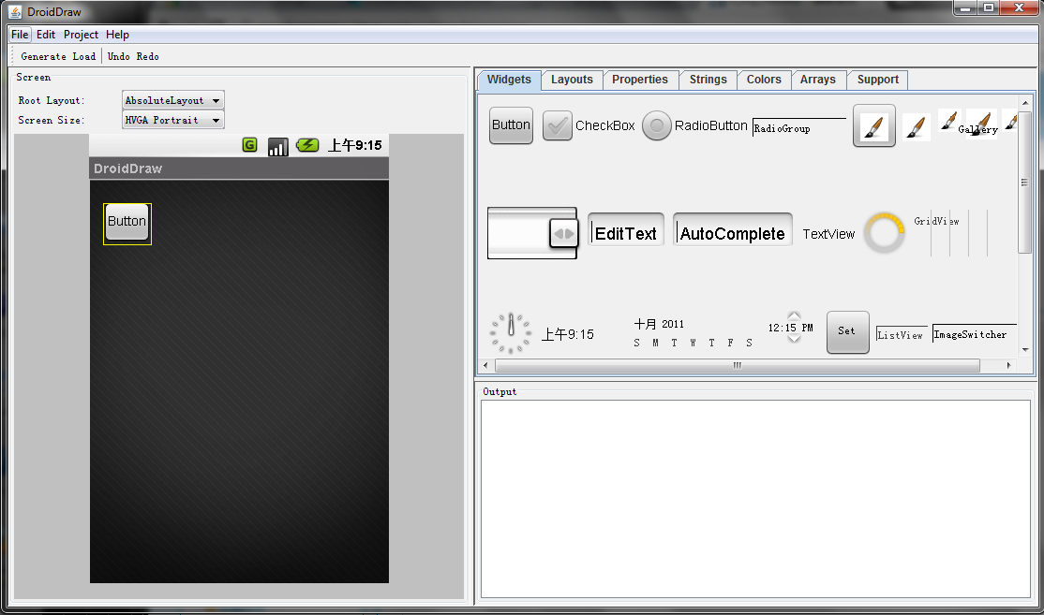This screenshot has height=615, width=1044.
Task: Select the ImageSwitcher widget in the palette
Action: click(974, 334)
